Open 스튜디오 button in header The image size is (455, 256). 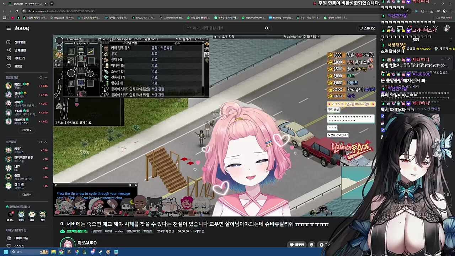tap(367, 28)
